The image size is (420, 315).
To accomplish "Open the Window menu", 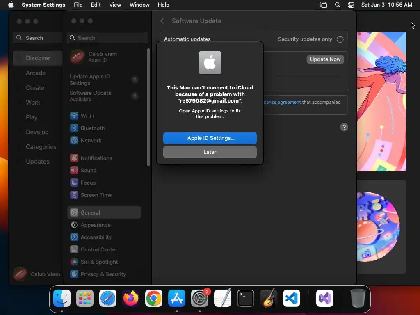I will [x=139, y=5].
